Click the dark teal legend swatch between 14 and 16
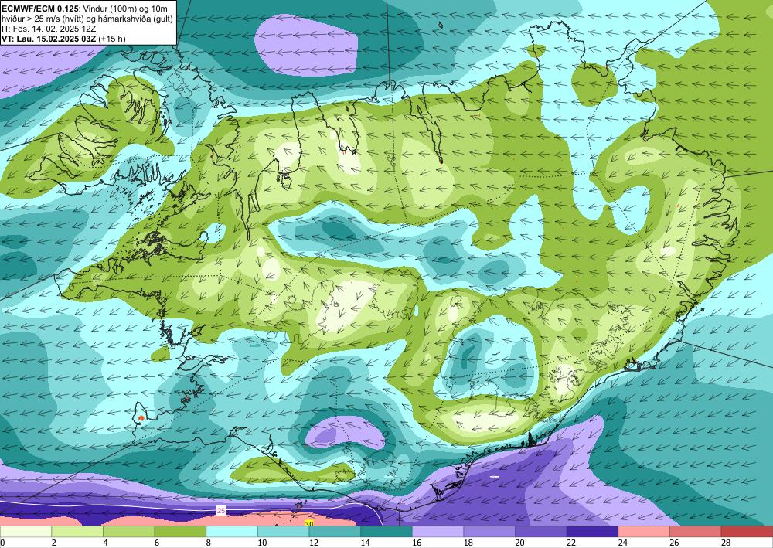This screenshot has height=548, width=773. 386,532
